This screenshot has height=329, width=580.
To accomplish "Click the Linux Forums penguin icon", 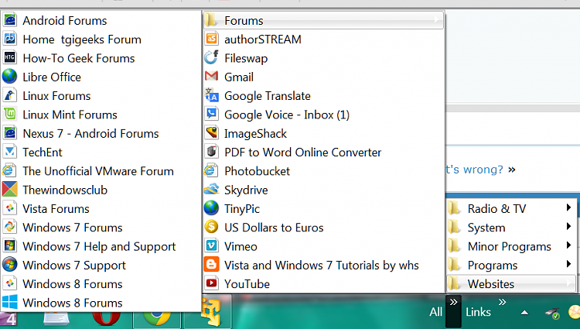I will 9,95.
